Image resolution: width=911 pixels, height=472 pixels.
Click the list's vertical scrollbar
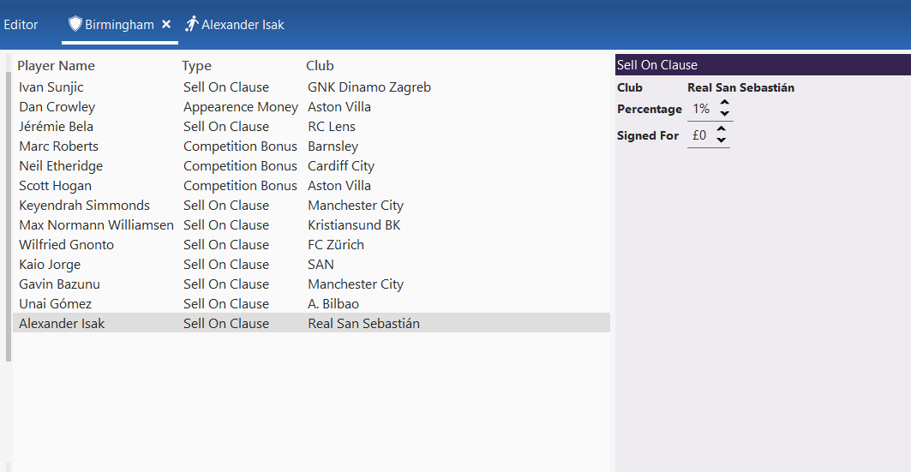click(x=9, y=214)
